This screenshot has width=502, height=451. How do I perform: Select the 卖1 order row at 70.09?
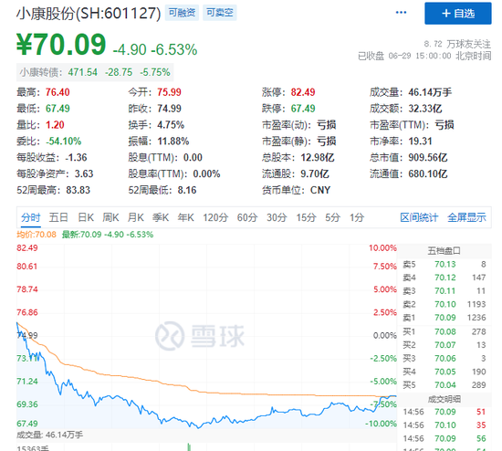click(444, 318)
